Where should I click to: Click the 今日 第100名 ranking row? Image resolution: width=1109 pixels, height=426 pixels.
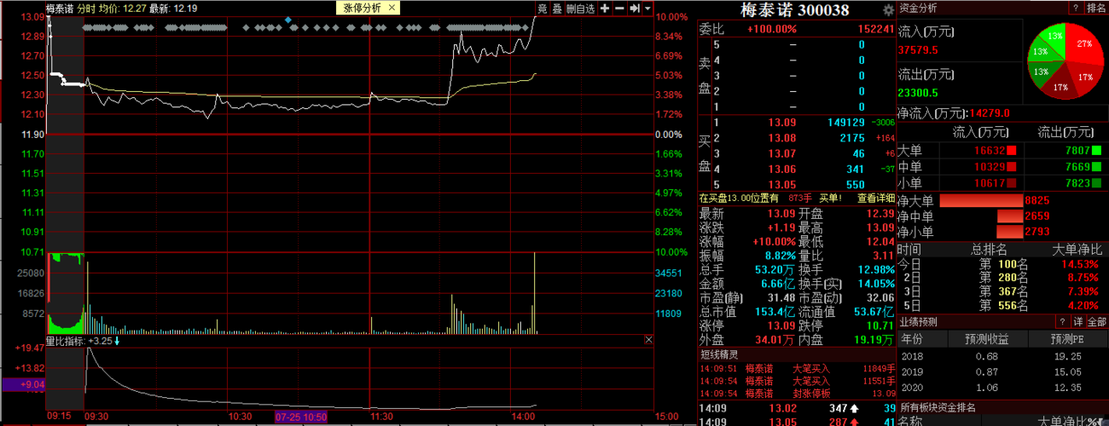point(1002,265)
